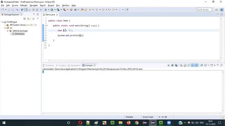Select the Java perspective icon
Viewport: 225px width, 126px height.
[x=222, y=10]
